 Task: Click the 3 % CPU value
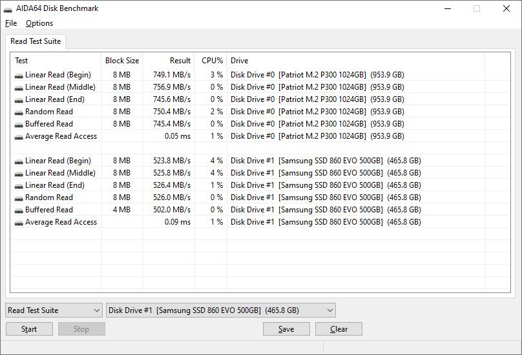pos(216,75)
